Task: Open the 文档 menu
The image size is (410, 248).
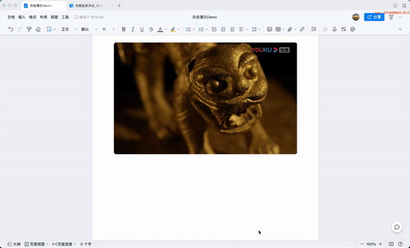Action: pyautogui.click(x=11, y=17)
